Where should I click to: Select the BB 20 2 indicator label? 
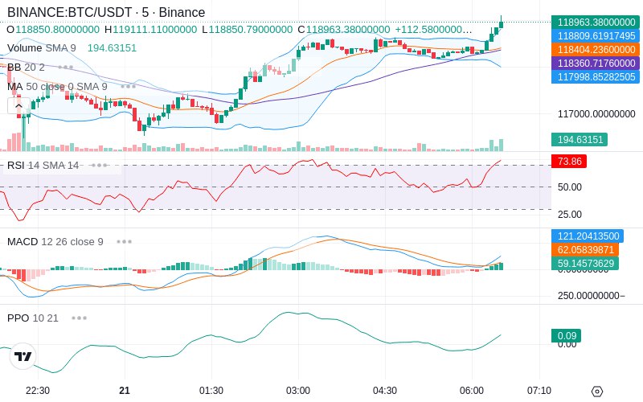click(26, 67)
